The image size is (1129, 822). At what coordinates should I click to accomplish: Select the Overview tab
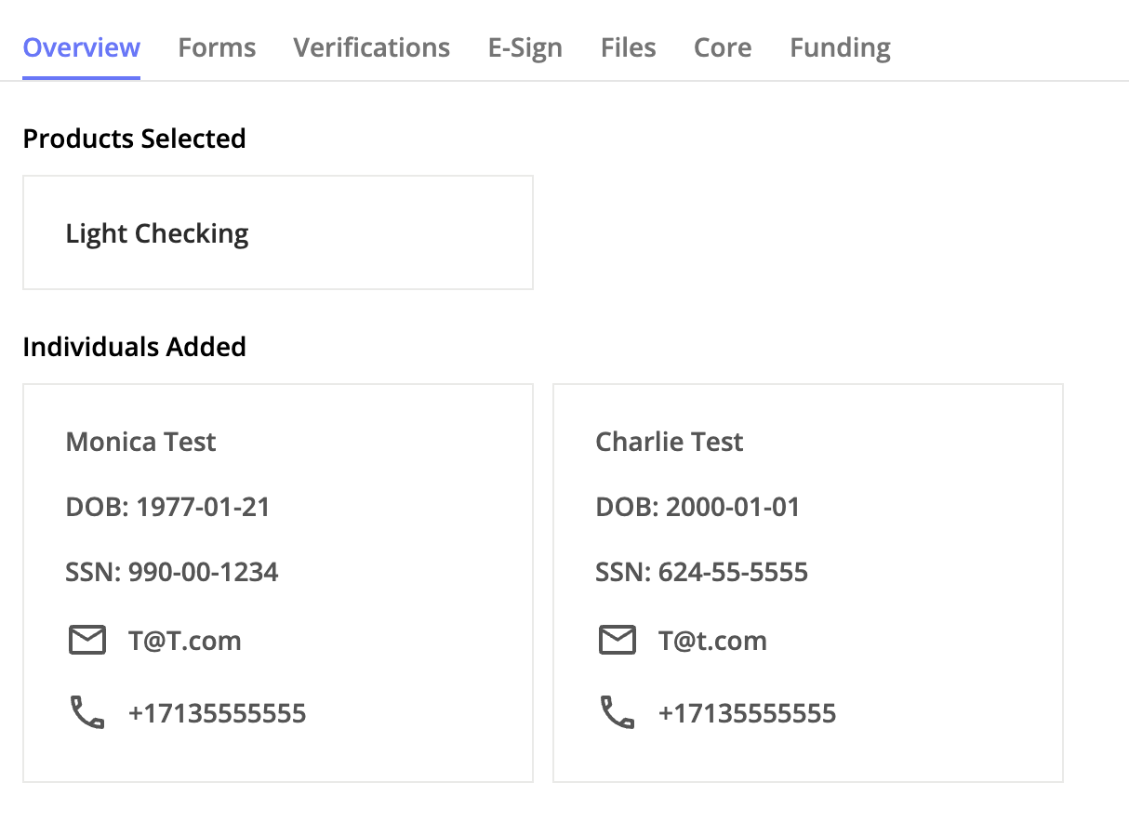tap(82, 47)
